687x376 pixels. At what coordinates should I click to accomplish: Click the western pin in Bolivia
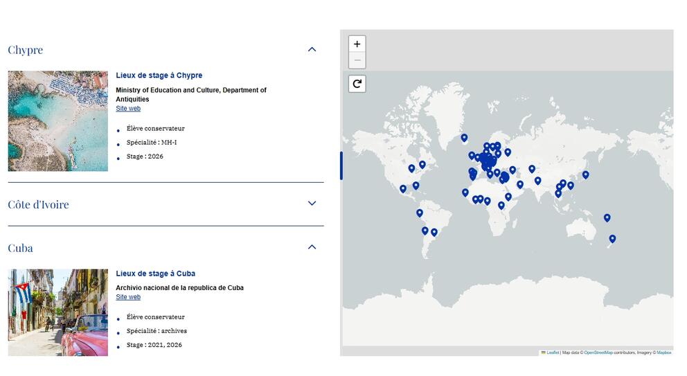point(425,231)
